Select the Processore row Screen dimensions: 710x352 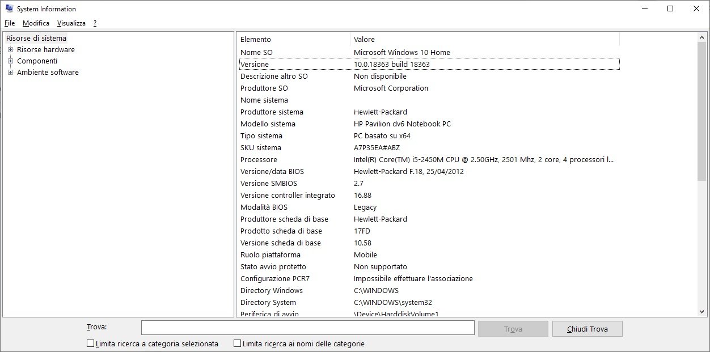pos(429,160)
